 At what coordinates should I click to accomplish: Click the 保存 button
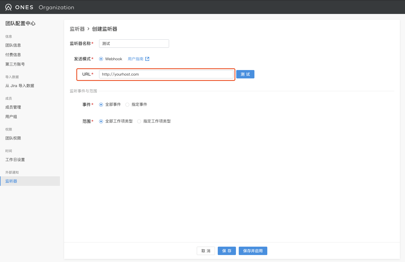pyautogui.click(x=227, y=251)
